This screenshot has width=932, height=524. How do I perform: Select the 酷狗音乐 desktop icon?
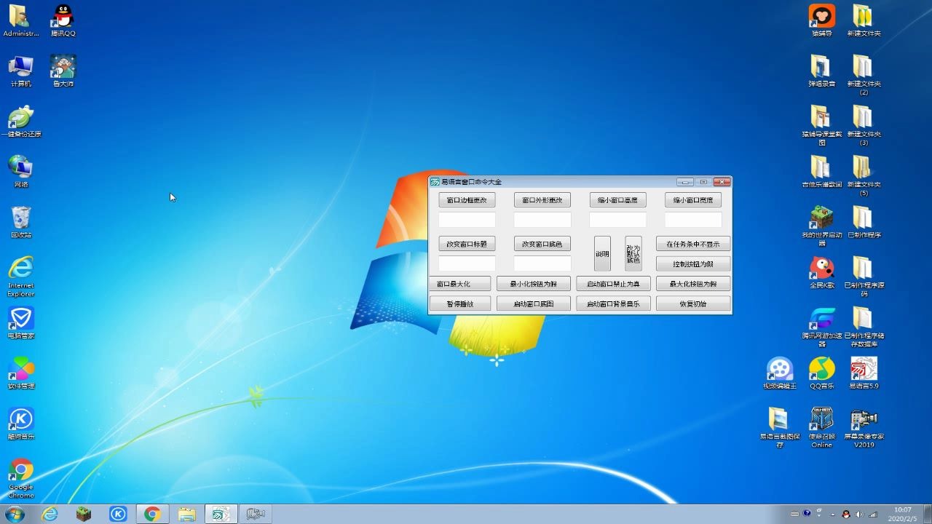pyautogui.click(x=20, y=423)
